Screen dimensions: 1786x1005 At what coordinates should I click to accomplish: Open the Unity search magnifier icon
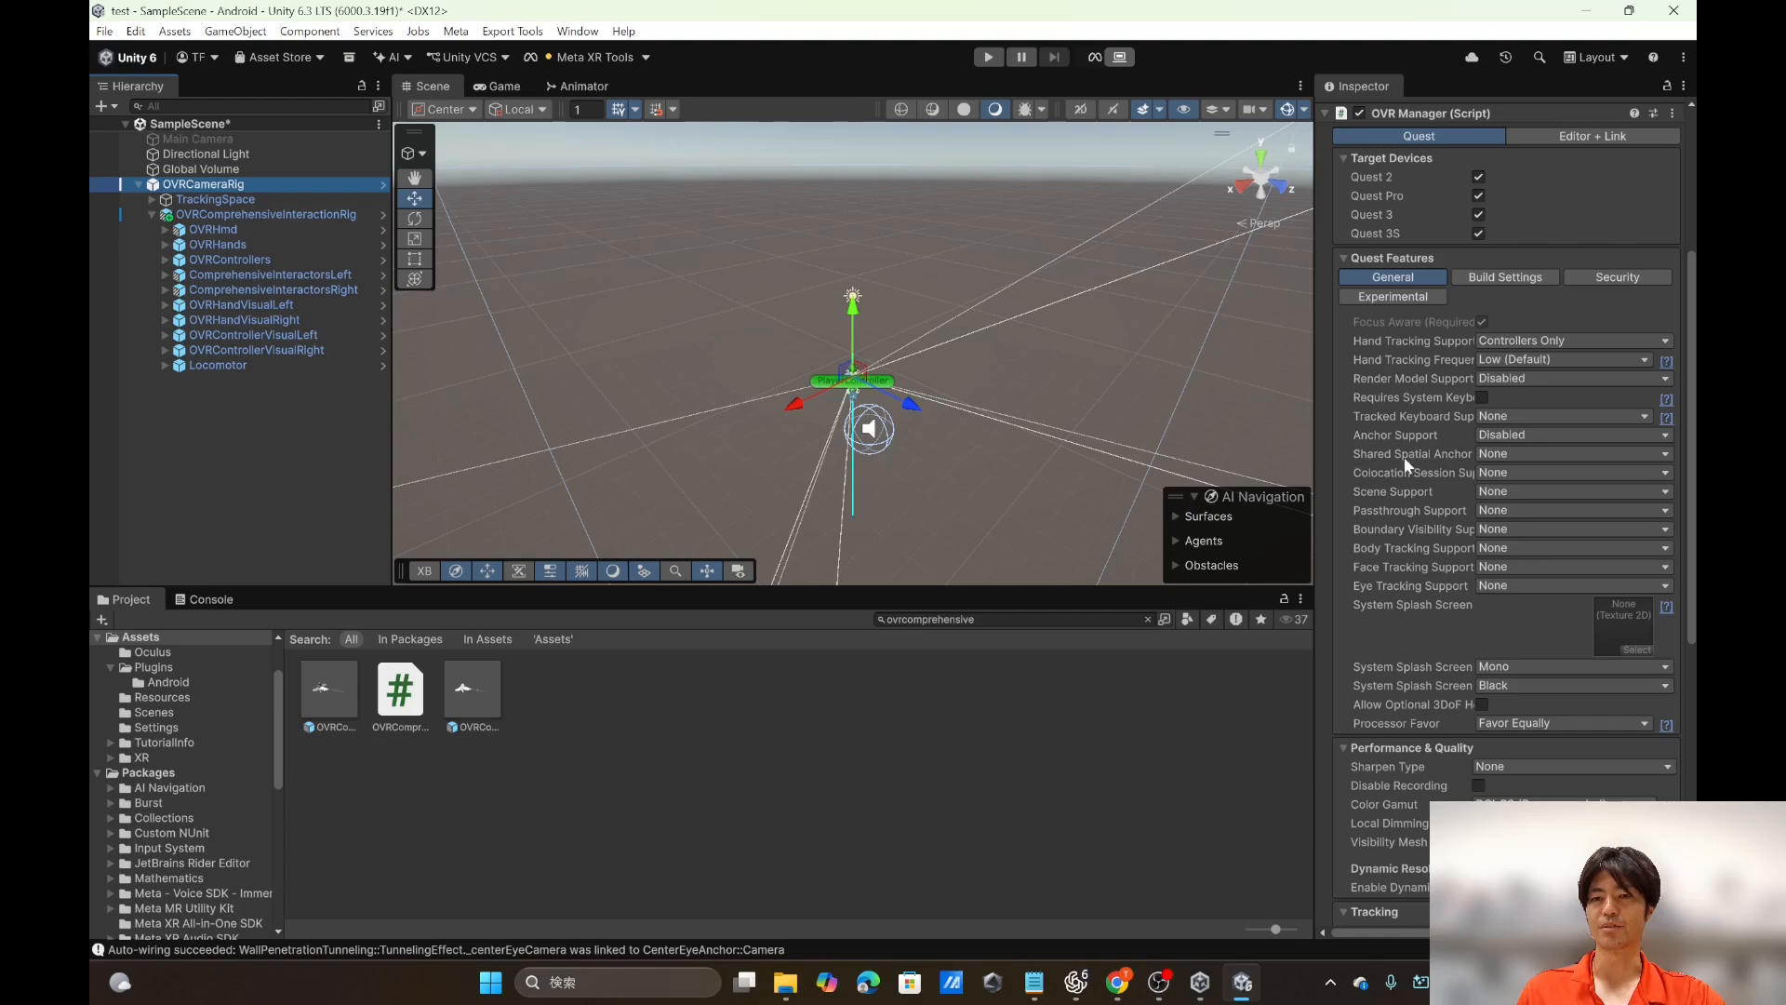tap(1539, 57)
